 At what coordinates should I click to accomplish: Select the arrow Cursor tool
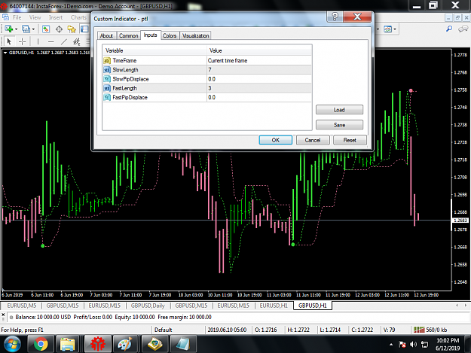pyautogui.click(x=9, y=41)
